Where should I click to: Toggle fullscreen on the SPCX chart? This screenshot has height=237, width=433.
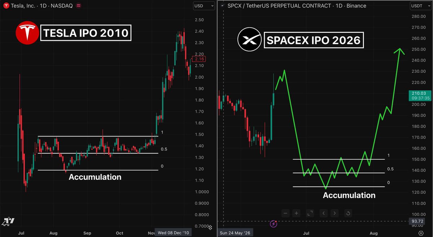click(310, 213)
